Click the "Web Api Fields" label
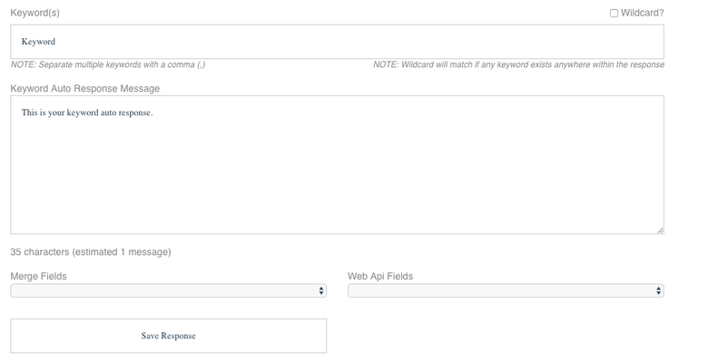Viewport: 708px width, 363px height. [380, 276]
